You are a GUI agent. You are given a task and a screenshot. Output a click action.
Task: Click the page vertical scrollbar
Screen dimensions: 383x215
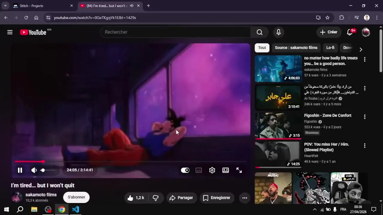381,51
